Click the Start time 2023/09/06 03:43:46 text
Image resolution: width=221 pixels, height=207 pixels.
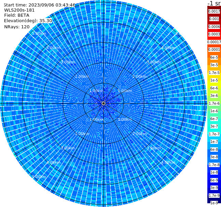click(39, 5)
